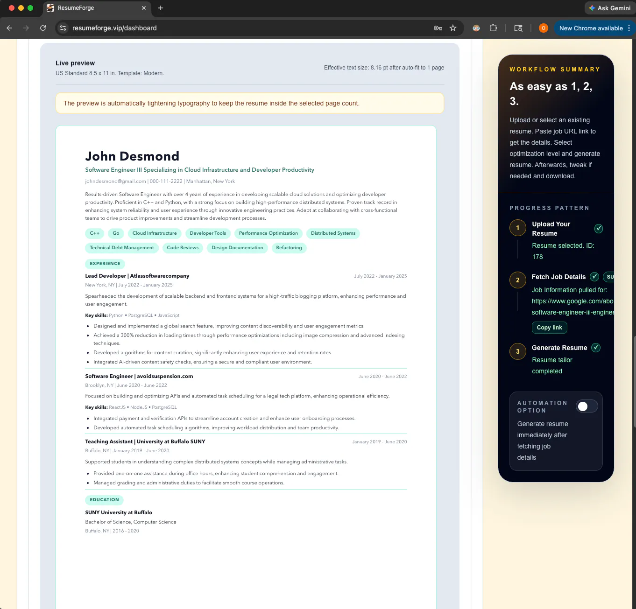Click Technical Debt Management tag

click(x=122, y=248)
